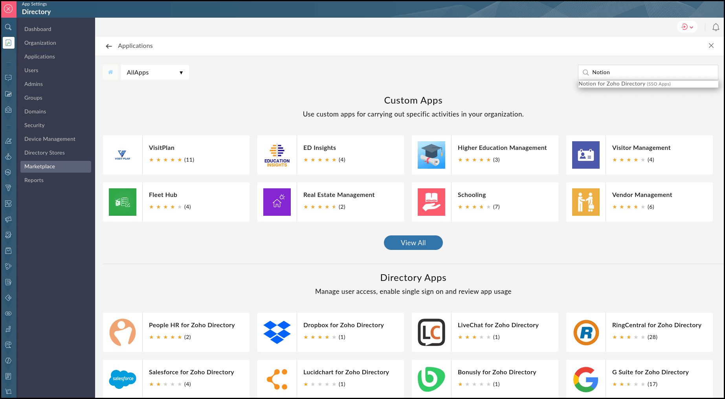Click the Visitor Management badge logo
725x399 pixels.
(586, 155)
